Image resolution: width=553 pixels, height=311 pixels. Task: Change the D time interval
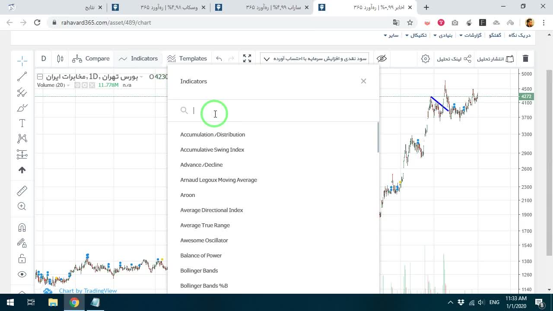[44, 58]
